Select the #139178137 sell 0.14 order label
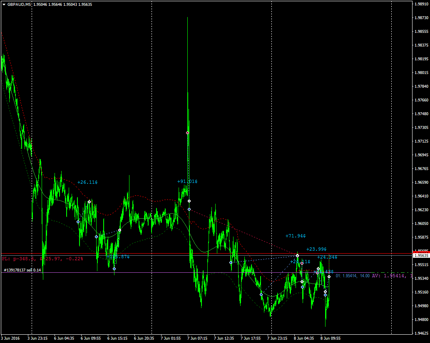430x343 pixels. pyautogui.click(x=22, y=270)
